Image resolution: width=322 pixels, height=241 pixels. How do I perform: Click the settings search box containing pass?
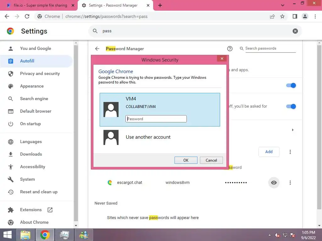tap(195, 31)
